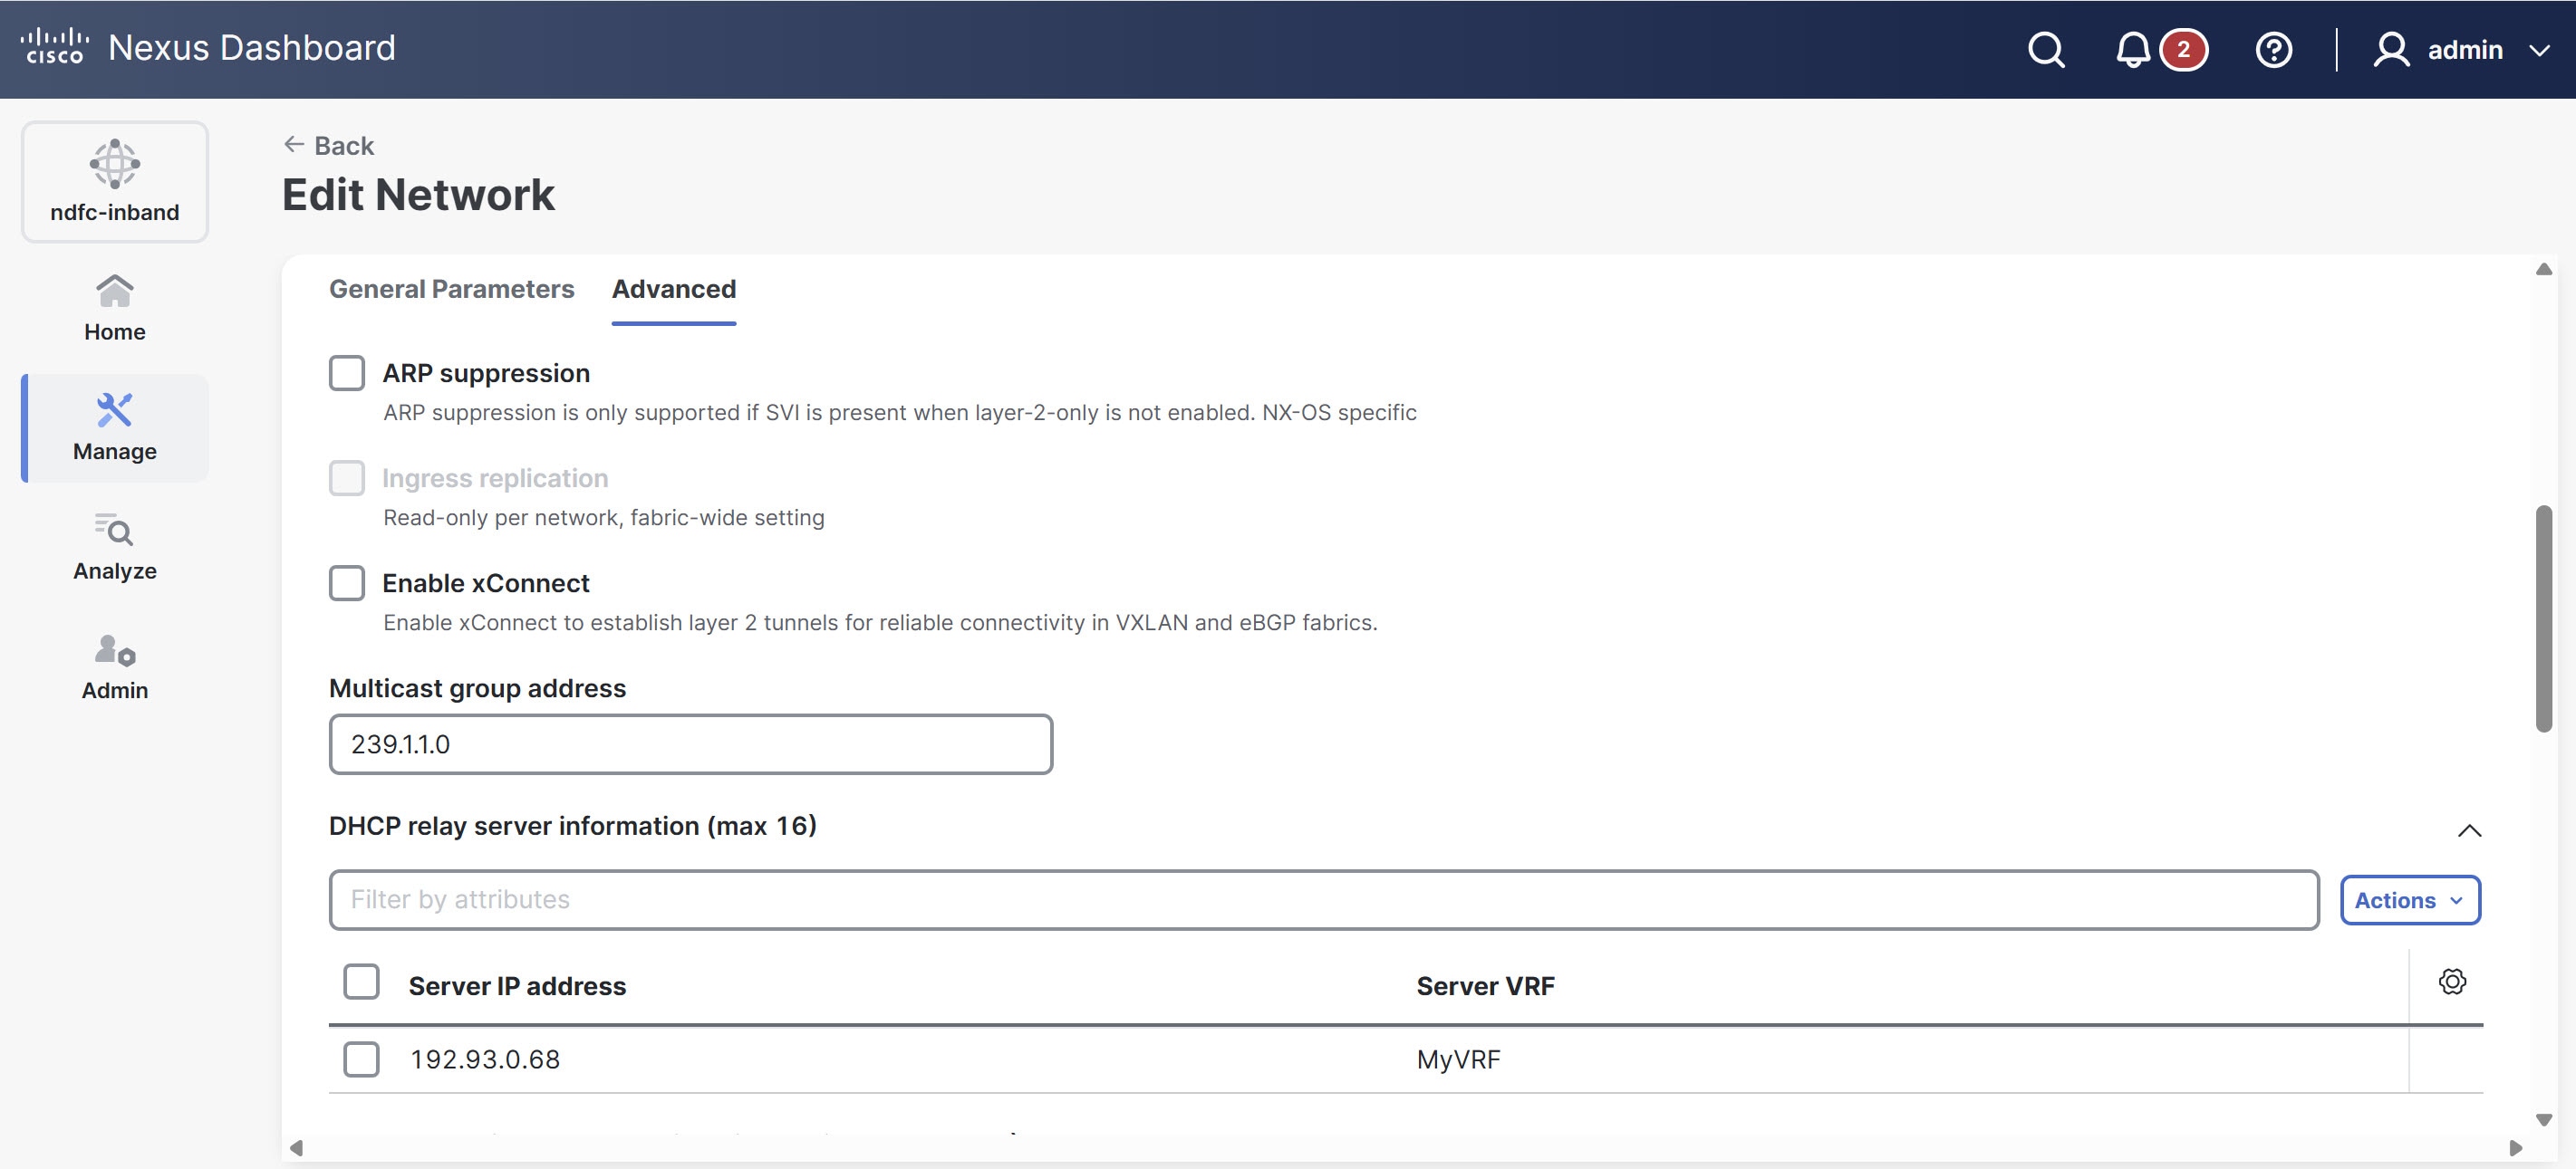Click the vertical scrollbar thumb

[2543, 619]
